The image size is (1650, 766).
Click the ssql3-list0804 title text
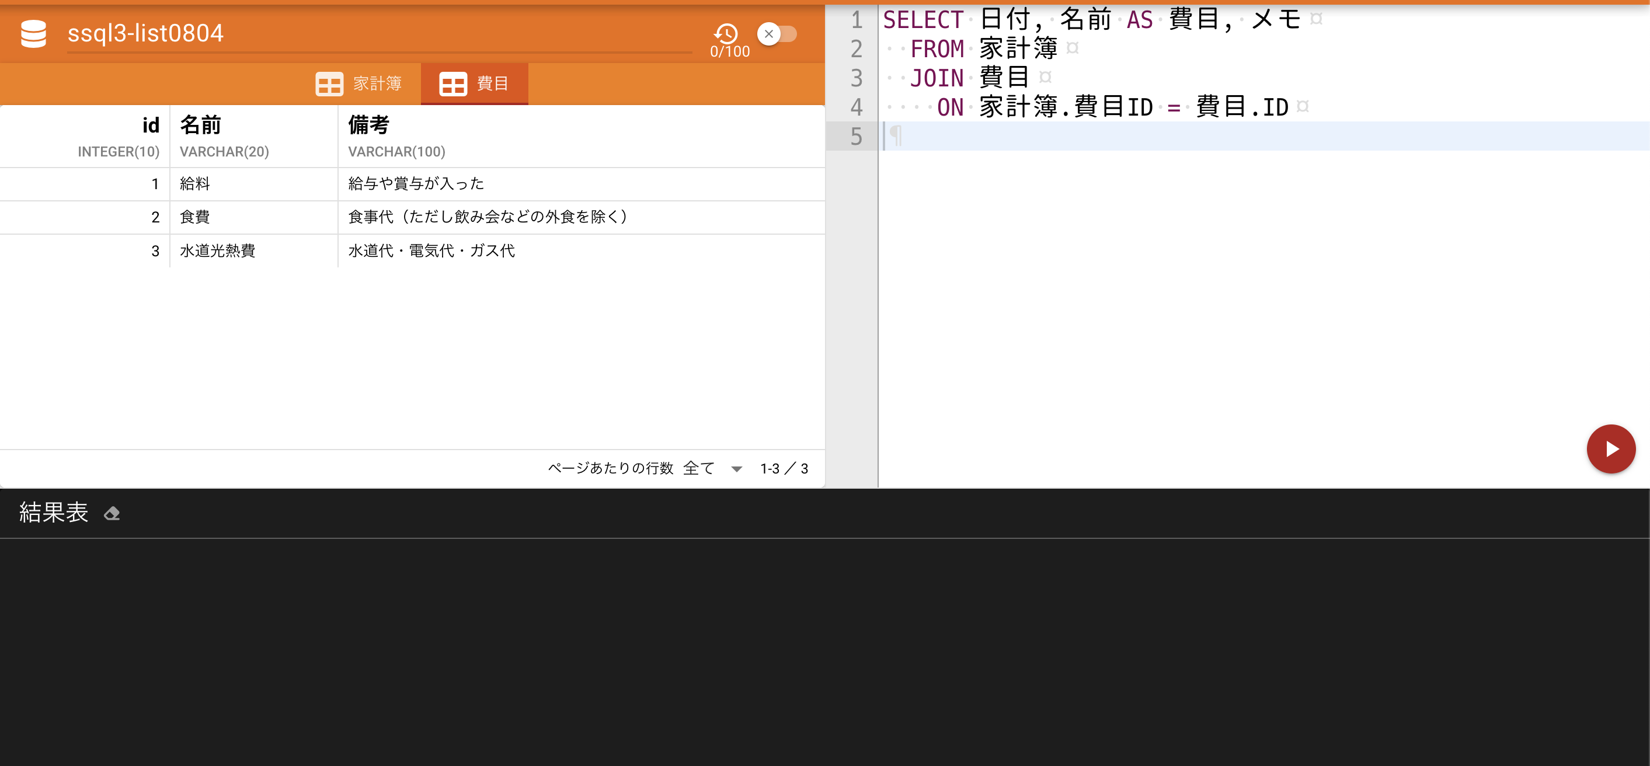point(145,33)
